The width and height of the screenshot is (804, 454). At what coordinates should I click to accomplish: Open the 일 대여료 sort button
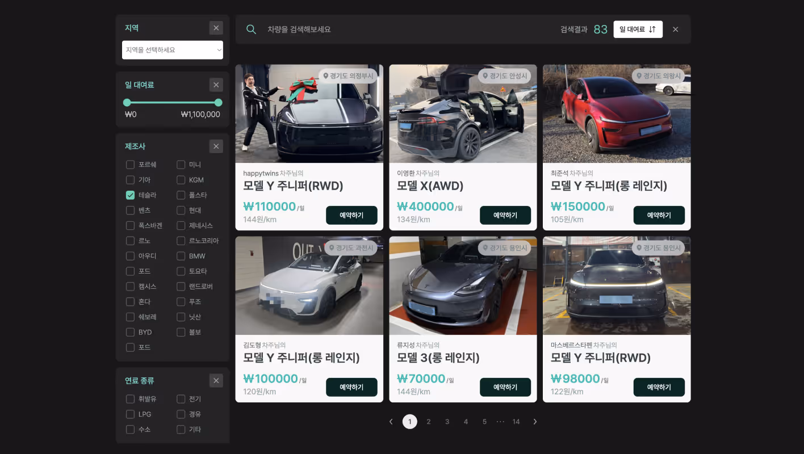tap(638, 30)
